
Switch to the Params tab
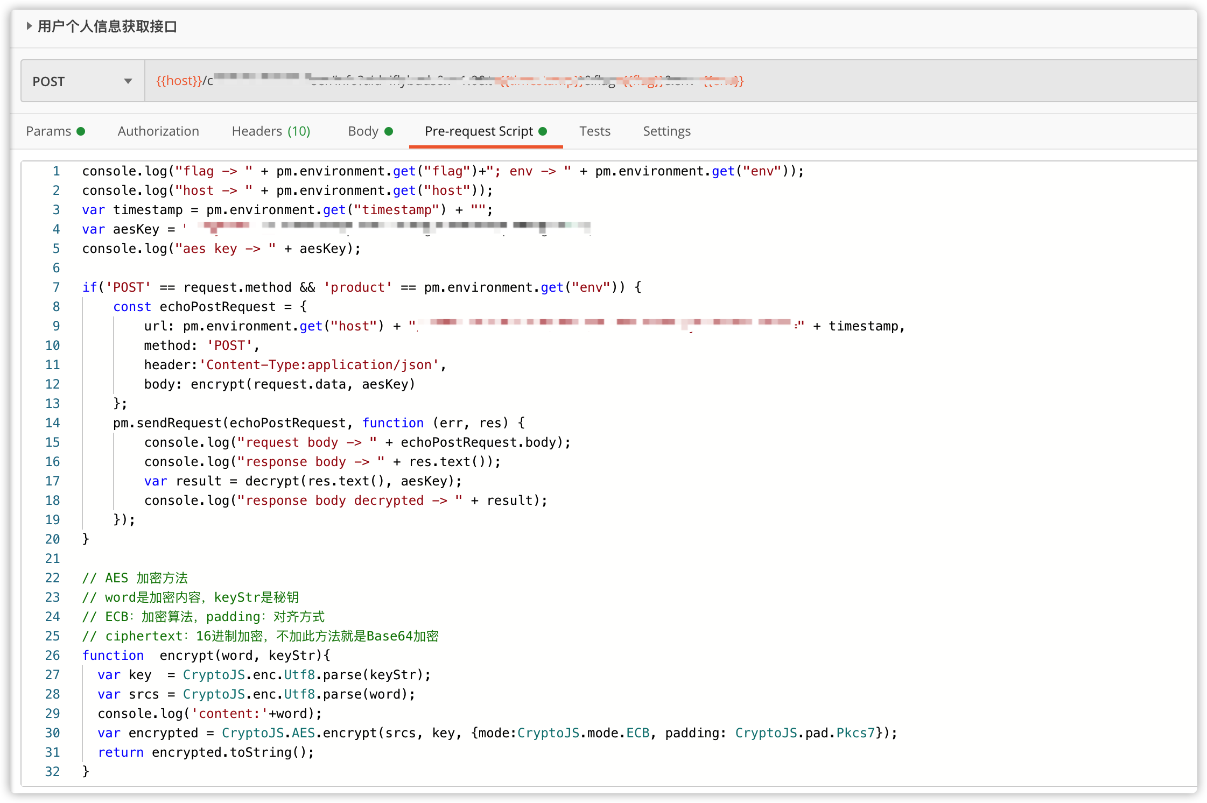click(48, 131)
